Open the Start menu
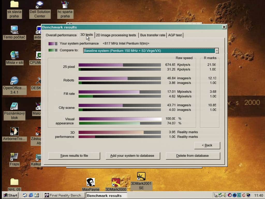This screenshot has height=199, width=265. [x=10, y=195]
